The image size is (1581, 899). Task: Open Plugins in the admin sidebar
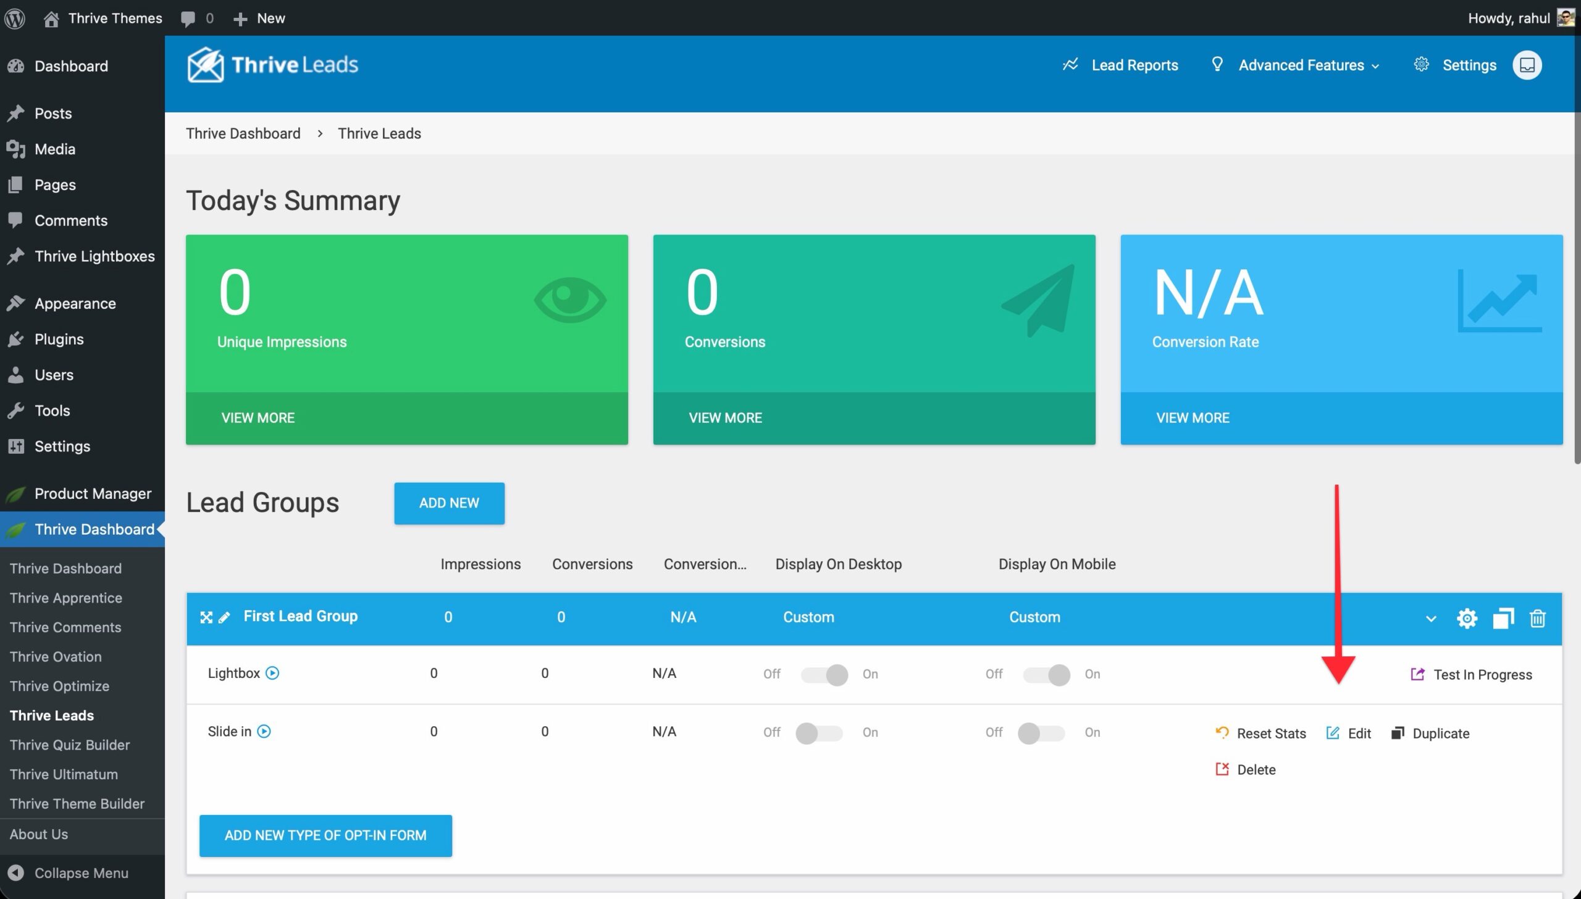59,339
